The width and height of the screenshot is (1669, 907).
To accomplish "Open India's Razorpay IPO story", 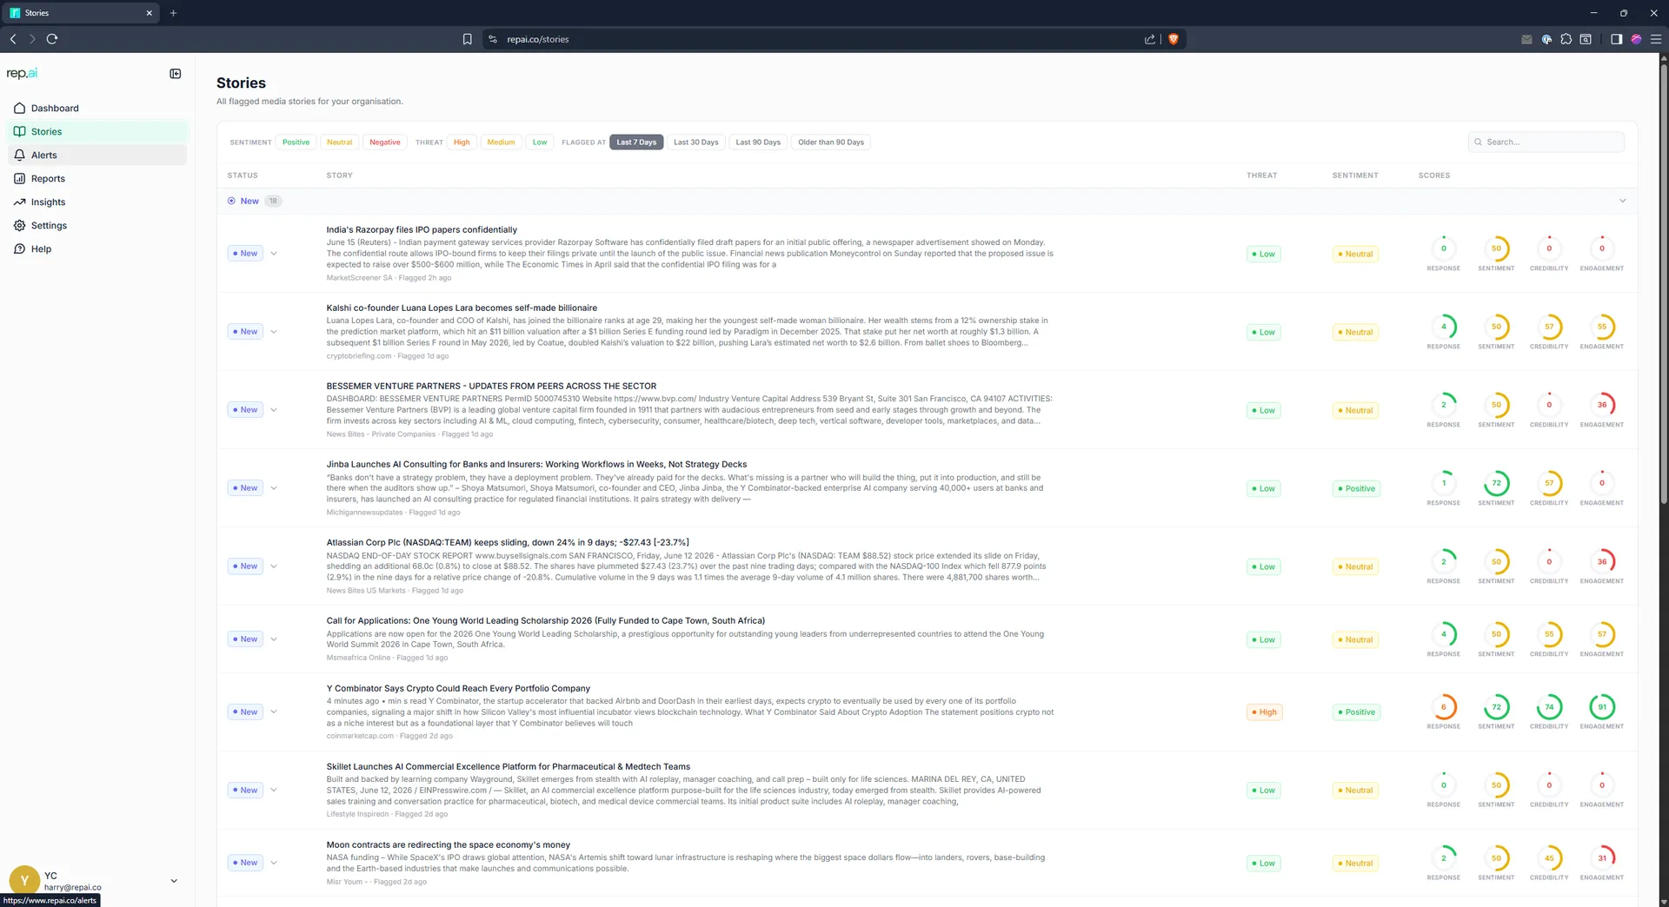I will tap(422, 230).
